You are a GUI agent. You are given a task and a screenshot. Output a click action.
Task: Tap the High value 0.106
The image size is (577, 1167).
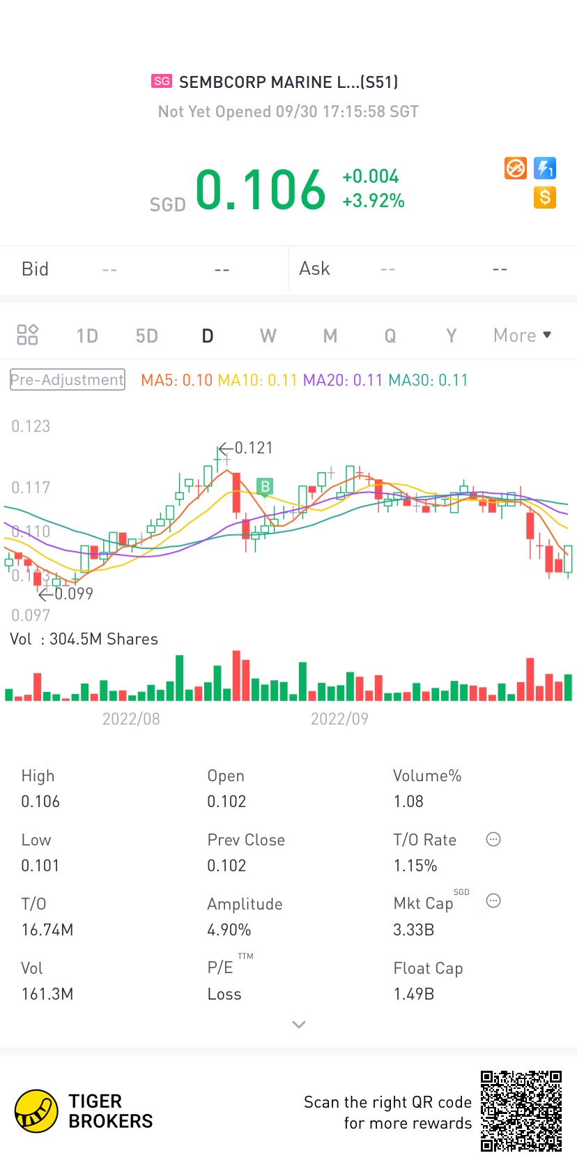tap(40, 801)
